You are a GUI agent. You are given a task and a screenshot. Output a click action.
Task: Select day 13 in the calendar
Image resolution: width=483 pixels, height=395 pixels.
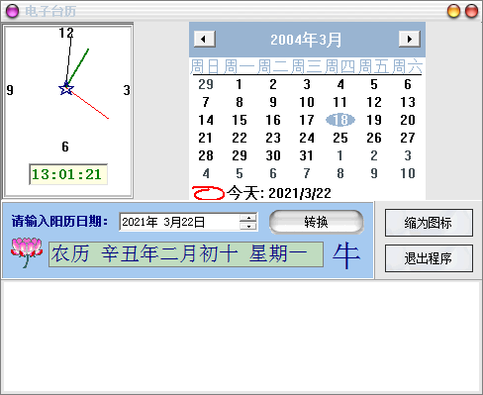tap(408, 102)
